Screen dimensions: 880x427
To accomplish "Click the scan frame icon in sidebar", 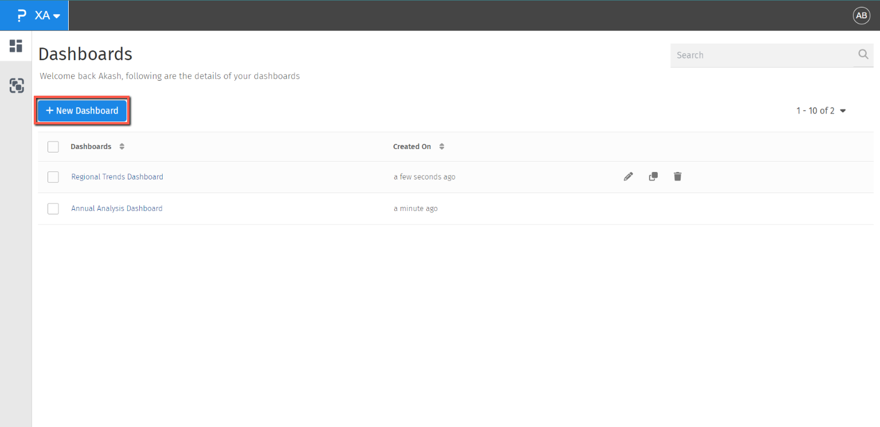I will (17, 86).
